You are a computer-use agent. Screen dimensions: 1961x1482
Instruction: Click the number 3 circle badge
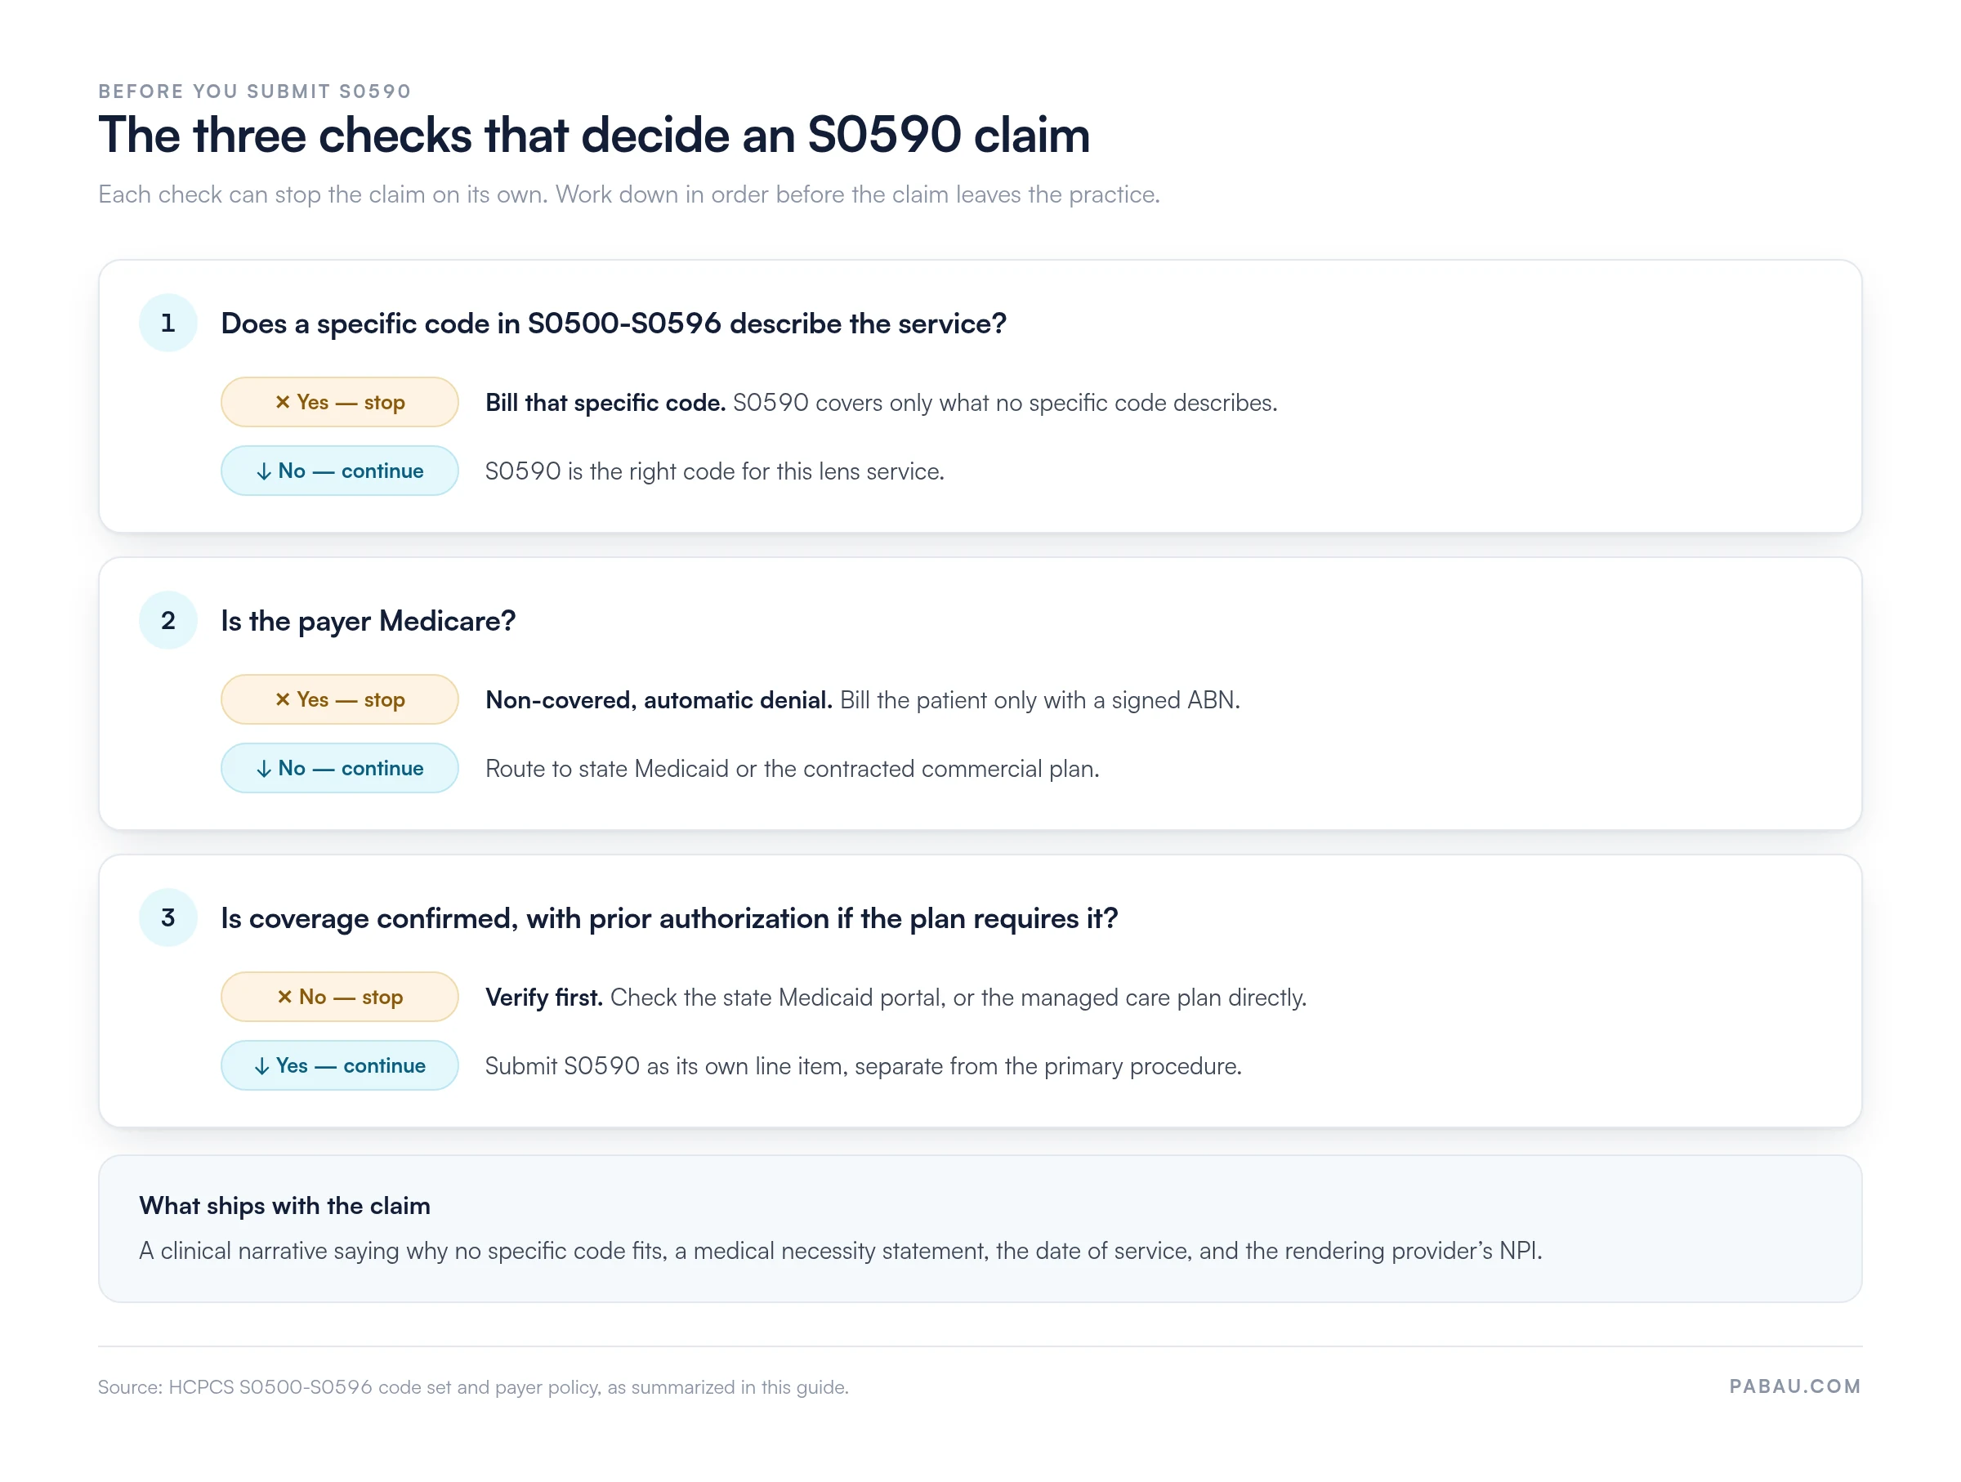(168, 918)
